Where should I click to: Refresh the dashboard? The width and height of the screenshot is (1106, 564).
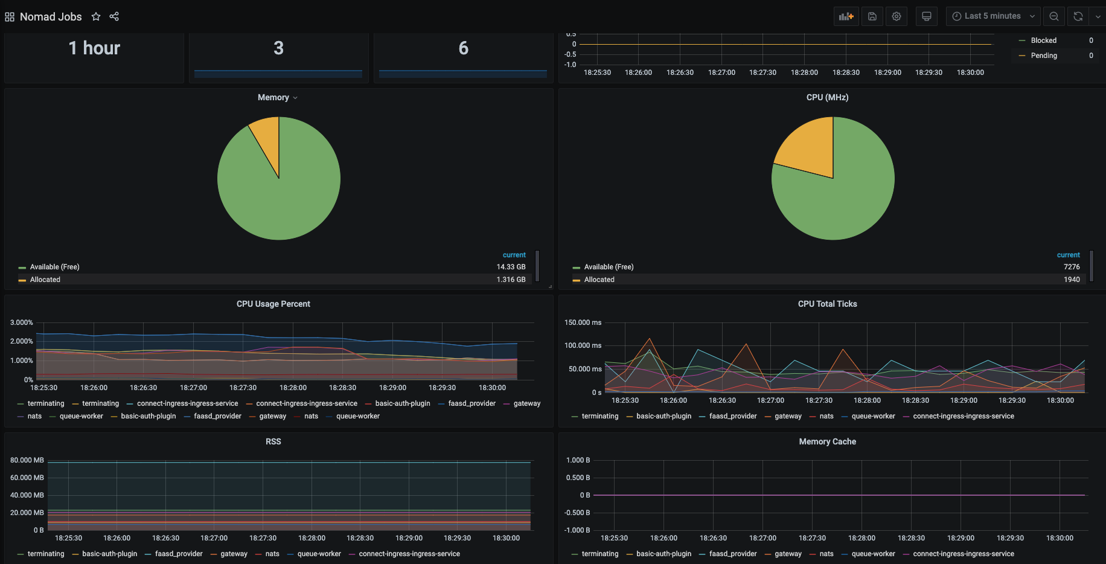tap(1078, 16)
